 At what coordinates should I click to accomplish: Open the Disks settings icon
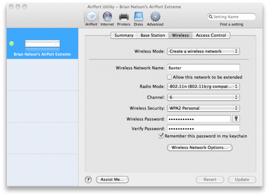138,19
